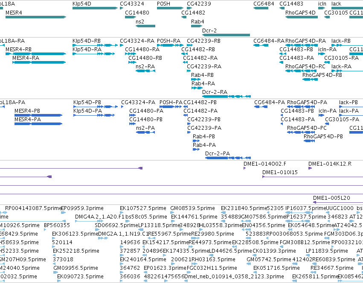Click the Dcr-2-RA transcript label
Screen dimensions: 363x283
click(x=215, y=92)
